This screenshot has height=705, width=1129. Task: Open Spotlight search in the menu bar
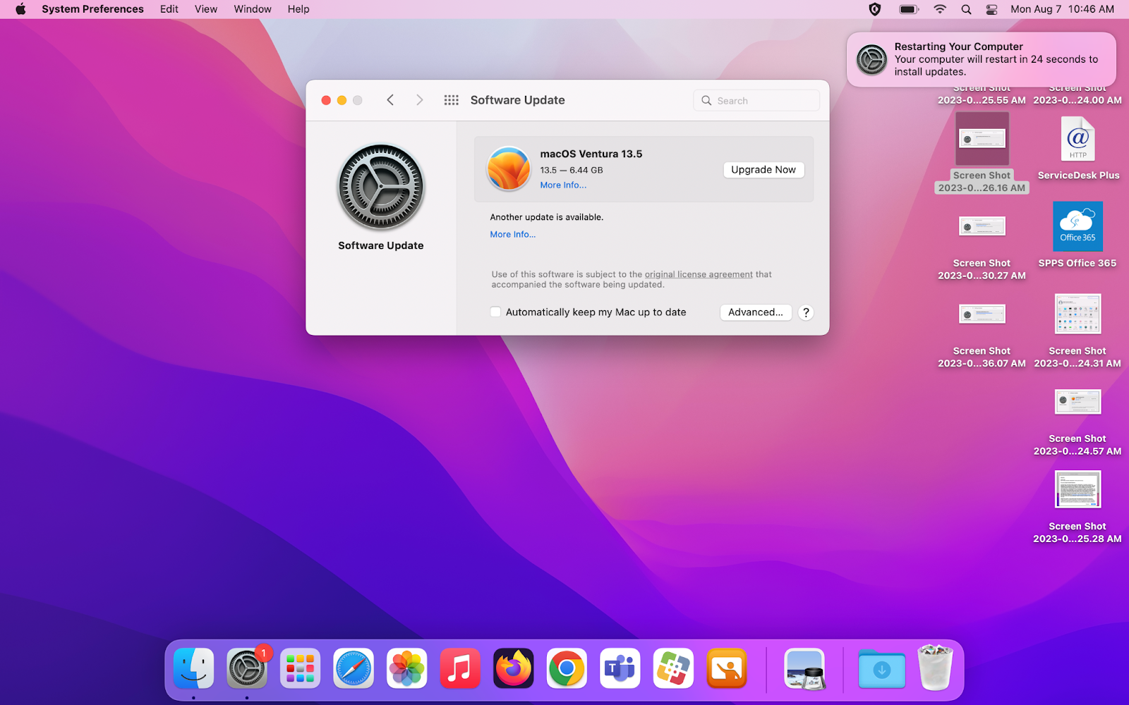[x=966, y=9]
